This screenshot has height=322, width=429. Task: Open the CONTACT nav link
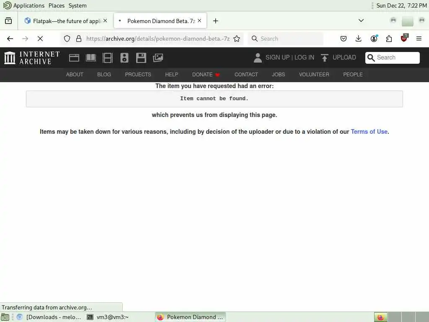(x=246, y=75)
